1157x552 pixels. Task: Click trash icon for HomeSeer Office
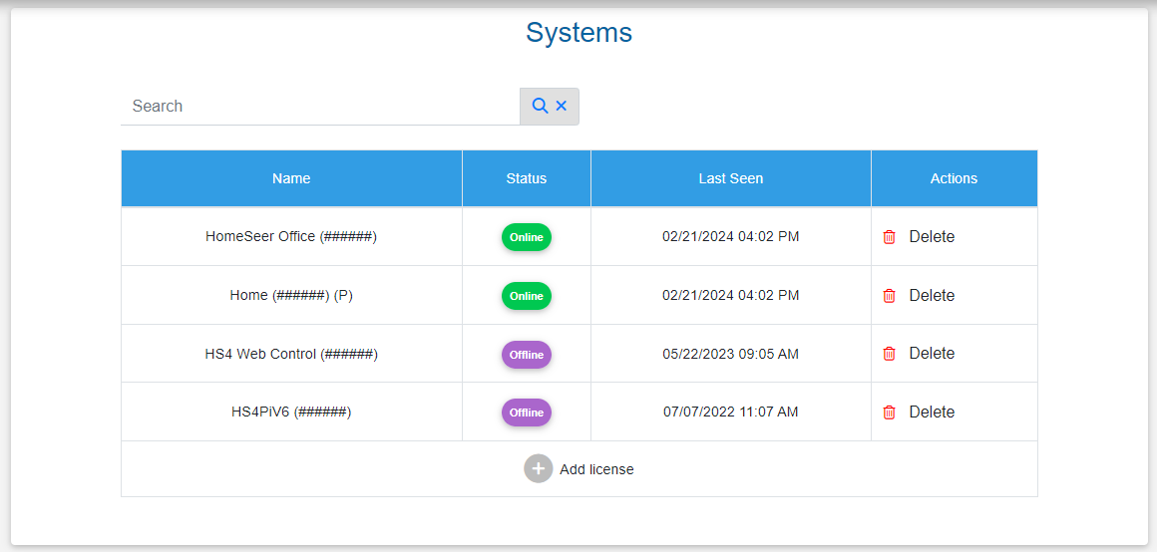(890, 237)
